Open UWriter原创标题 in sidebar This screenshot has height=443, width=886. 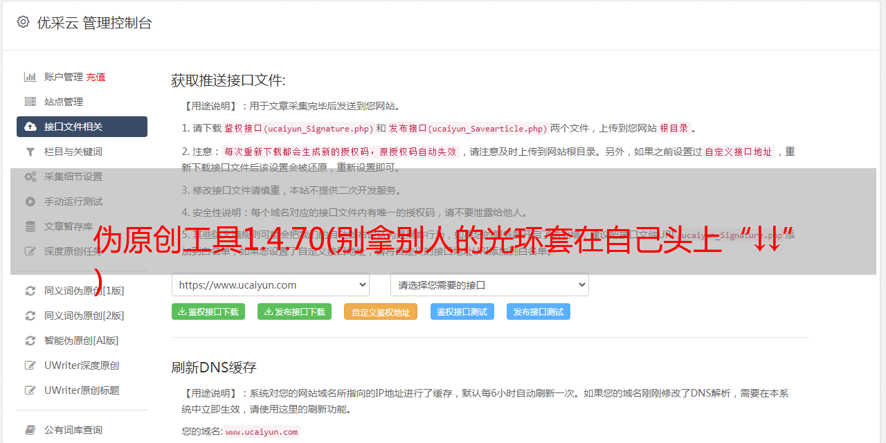[82, 390]
